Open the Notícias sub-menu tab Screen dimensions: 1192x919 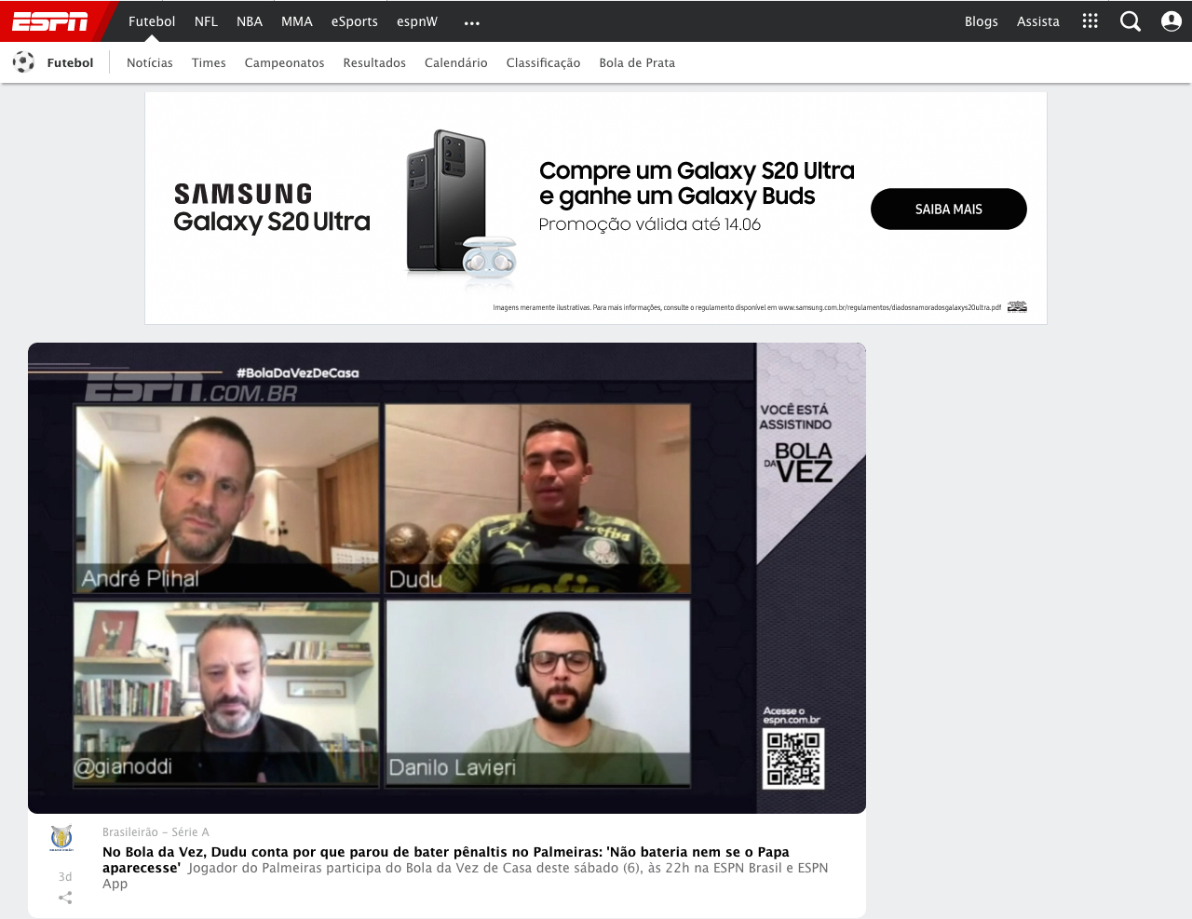150,62
